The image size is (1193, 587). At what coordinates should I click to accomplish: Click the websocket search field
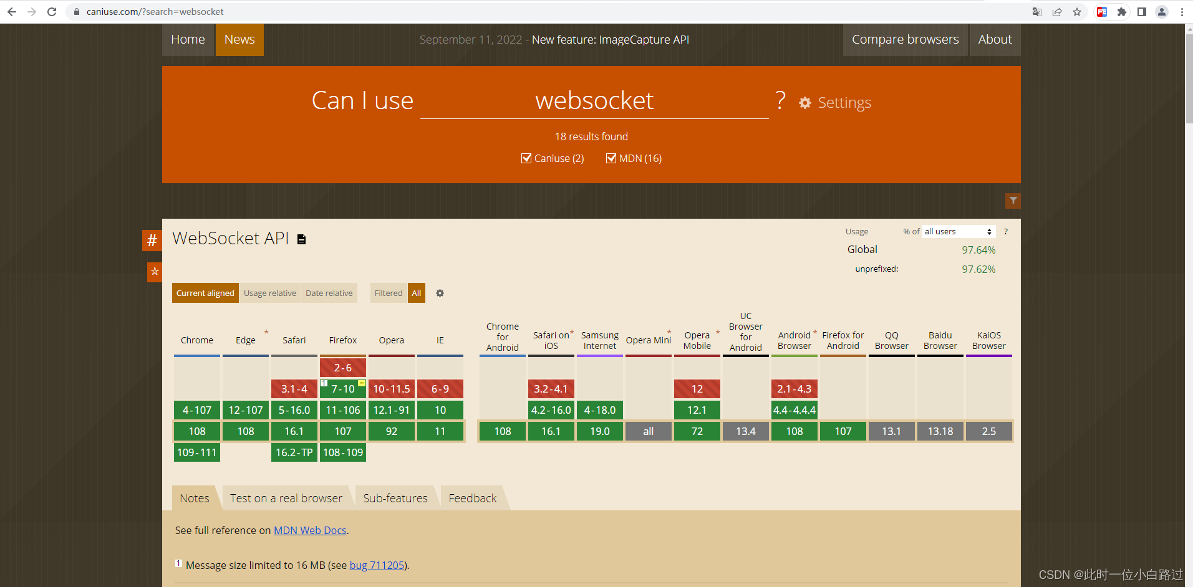tap(594, 101)
